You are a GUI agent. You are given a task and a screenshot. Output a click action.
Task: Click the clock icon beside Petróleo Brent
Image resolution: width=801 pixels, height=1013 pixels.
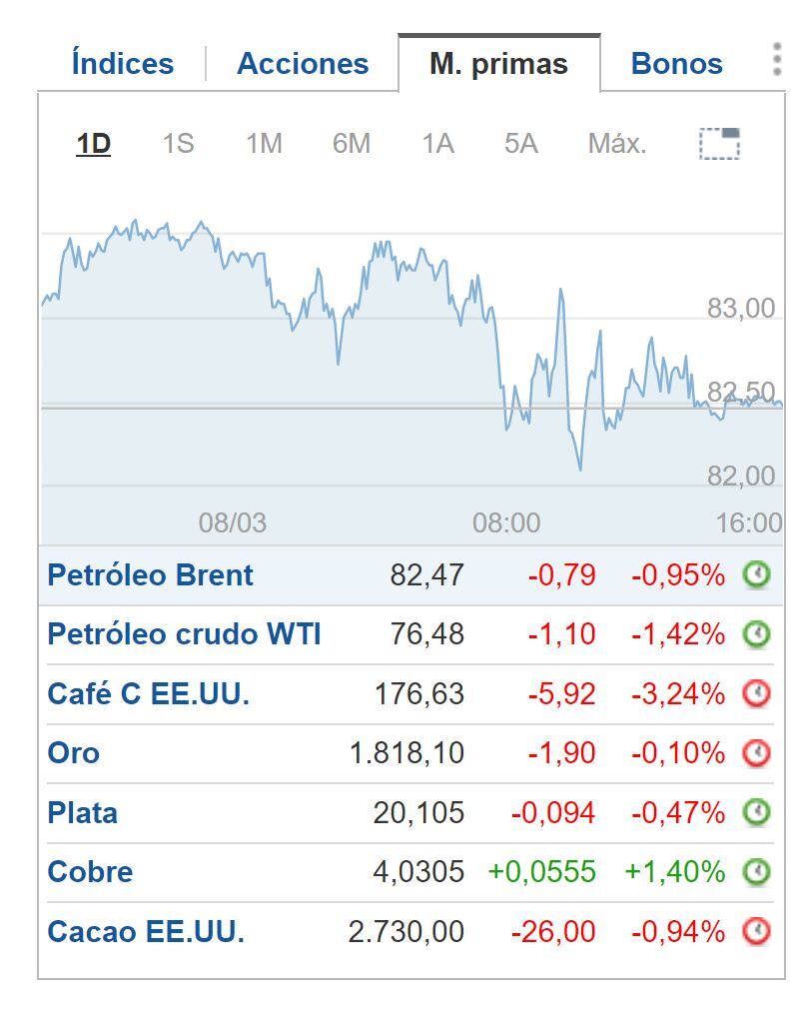(x=757, y=574)
